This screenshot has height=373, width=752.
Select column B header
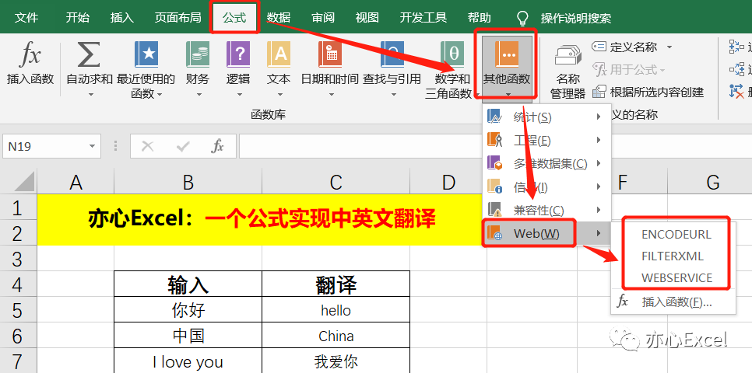tap(188, 183)
